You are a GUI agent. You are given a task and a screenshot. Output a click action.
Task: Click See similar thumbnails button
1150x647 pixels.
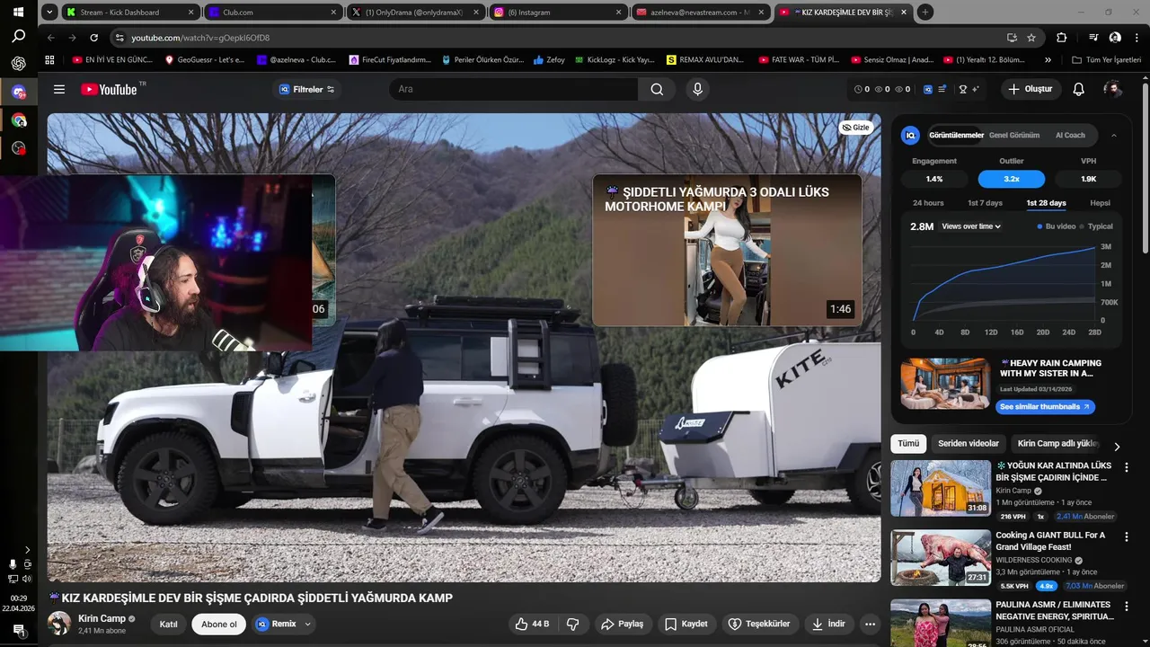tap(1045, 407)
